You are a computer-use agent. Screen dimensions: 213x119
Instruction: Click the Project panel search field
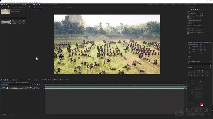coord(13,18)
